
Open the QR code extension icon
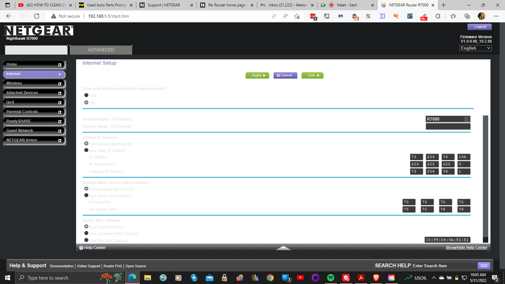click(368, 16)
